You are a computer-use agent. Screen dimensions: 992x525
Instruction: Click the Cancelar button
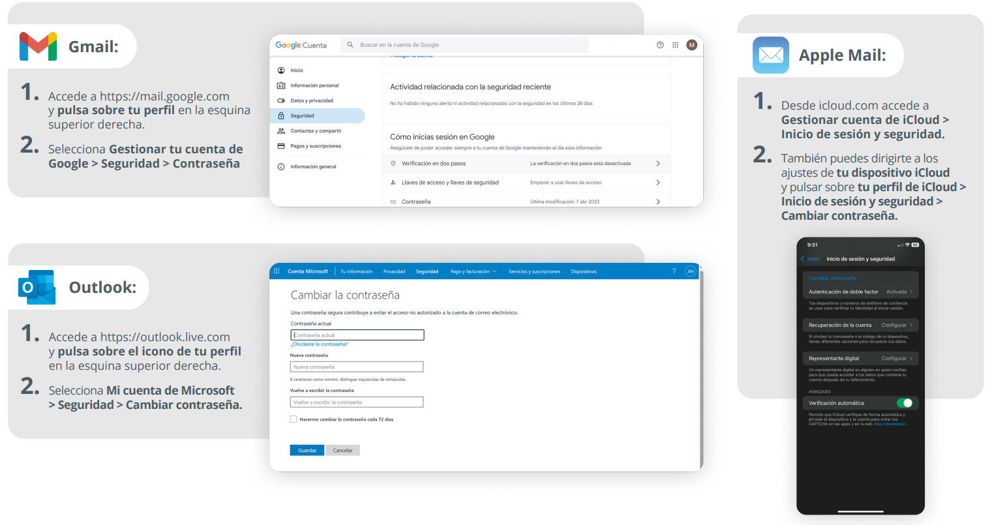point(343,450)
